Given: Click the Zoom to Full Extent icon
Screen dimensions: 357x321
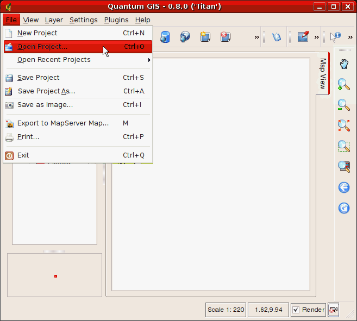Looking at the screenshot, I should click(x=344, y=125).
